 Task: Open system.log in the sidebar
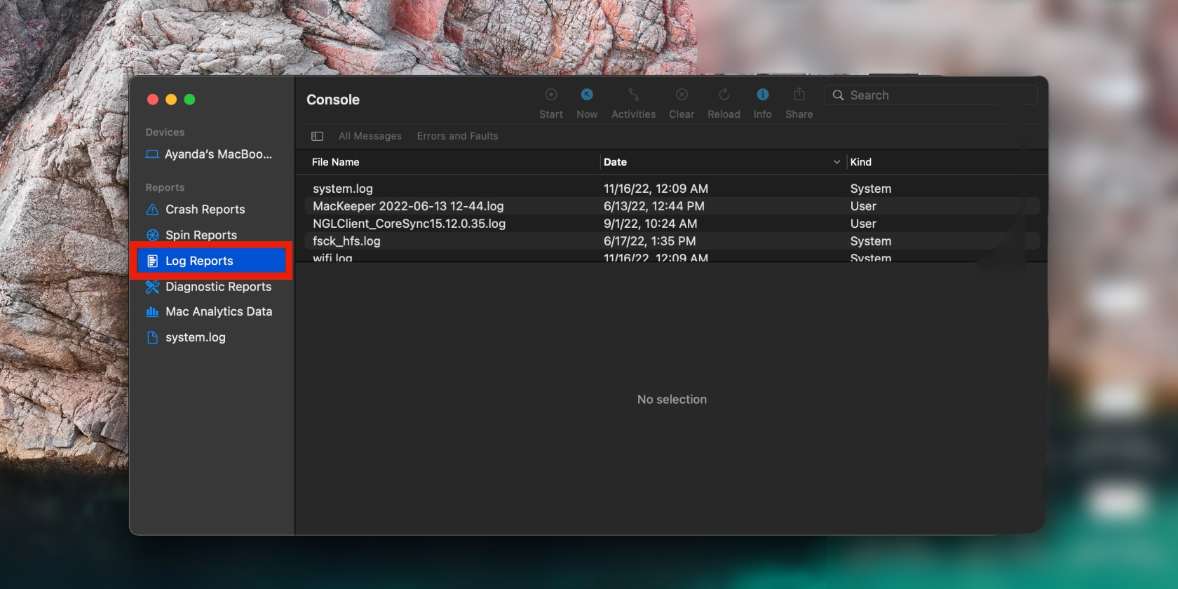coord(196,337)
